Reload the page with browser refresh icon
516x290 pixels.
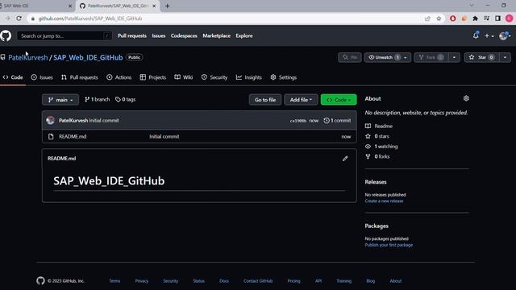(19, 19)
